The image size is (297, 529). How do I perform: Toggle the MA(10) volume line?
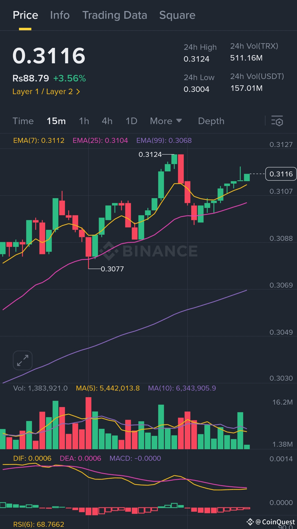click(x=182, y=388)
